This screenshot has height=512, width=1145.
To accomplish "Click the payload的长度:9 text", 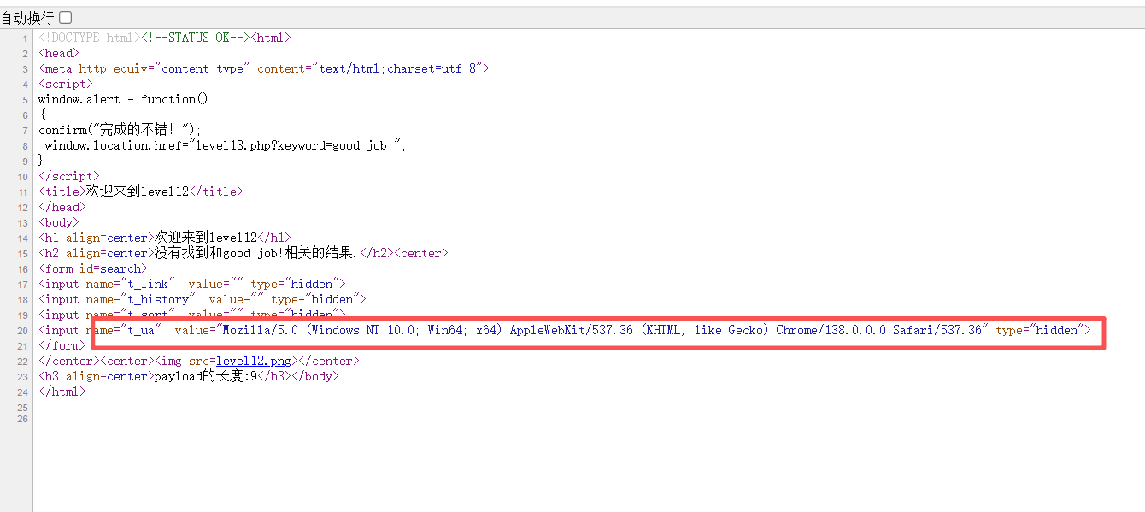I will (x=206, y=376).
